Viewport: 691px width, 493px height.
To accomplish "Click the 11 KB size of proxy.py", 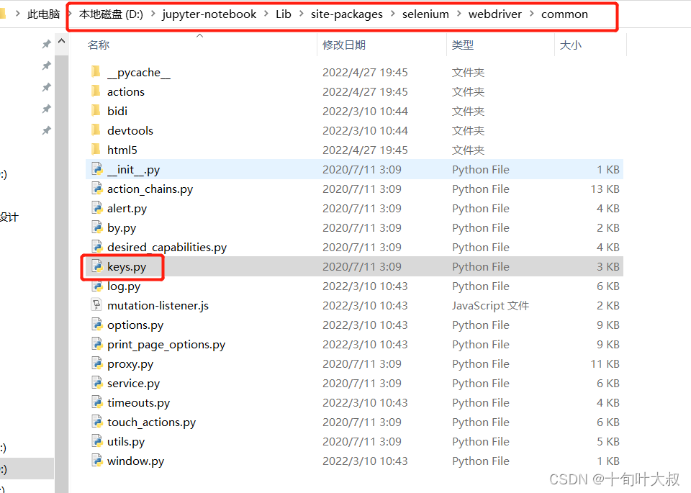I will tap(605, 364).
